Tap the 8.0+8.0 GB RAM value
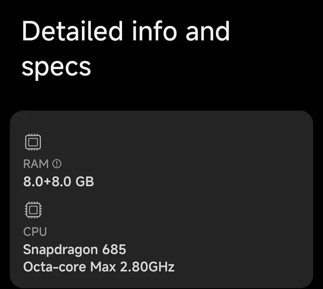The image size is (323, 289). 59,181
